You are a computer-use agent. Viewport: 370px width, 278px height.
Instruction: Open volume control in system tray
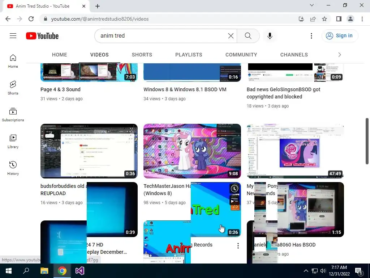[x=323, y=271]
